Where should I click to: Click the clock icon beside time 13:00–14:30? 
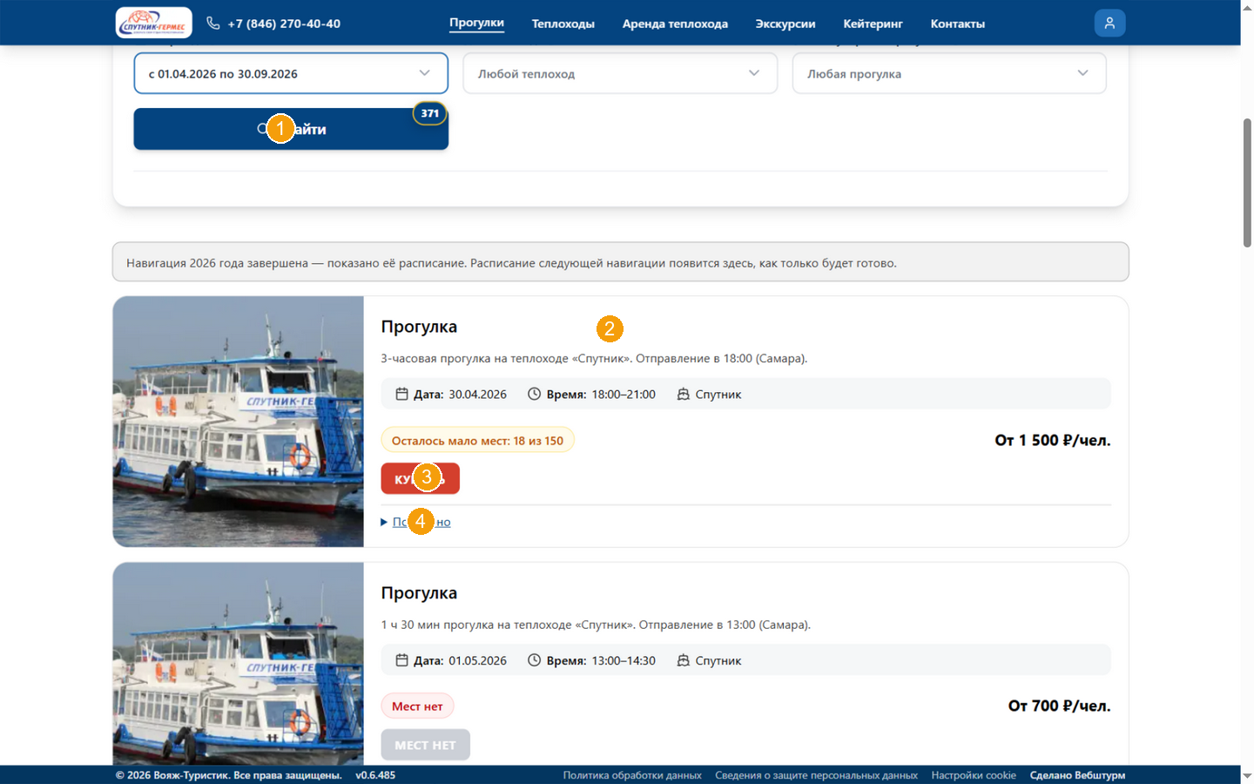tap(535, 660)
